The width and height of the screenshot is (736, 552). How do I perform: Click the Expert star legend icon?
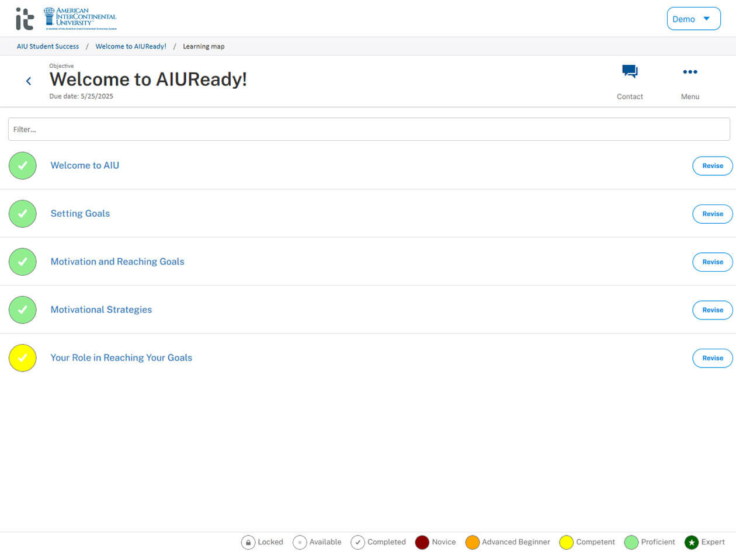pos(692,542)
